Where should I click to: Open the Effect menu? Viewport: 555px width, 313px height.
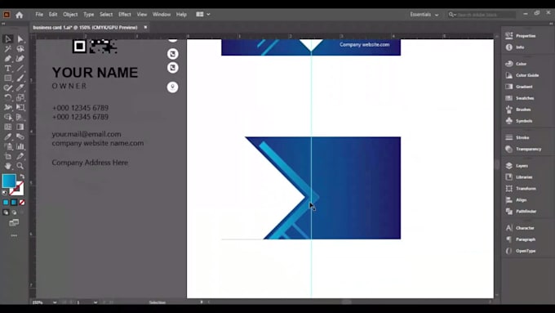pos(125,15)
